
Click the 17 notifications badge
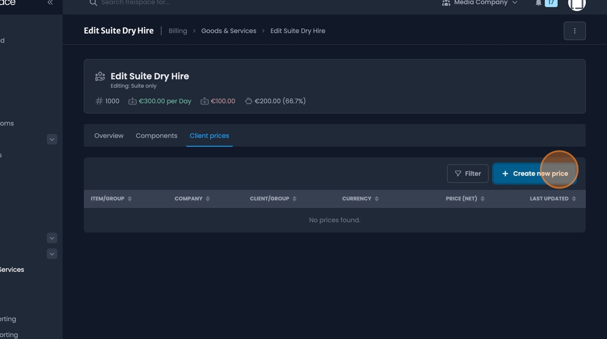[x=552, y=3]
